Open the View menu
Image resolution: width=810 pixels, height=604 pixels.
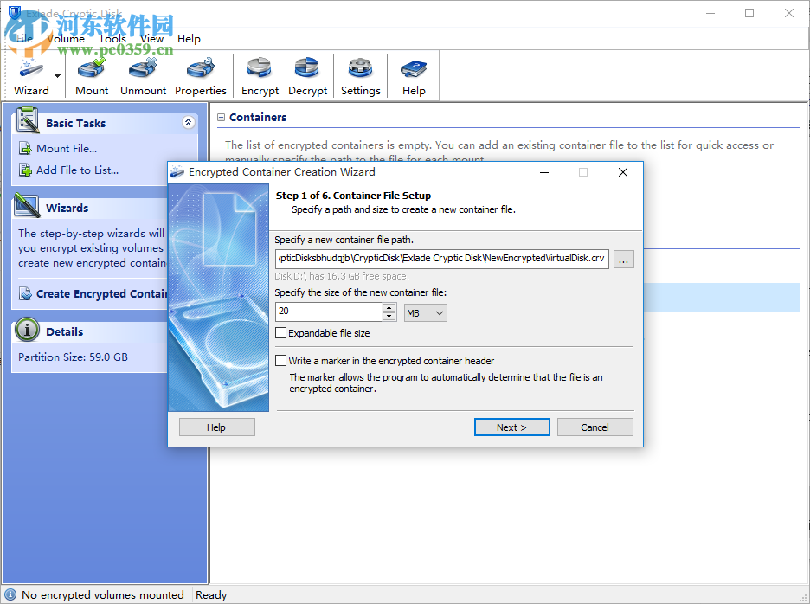pyautogui.click(x=152, y=39)
